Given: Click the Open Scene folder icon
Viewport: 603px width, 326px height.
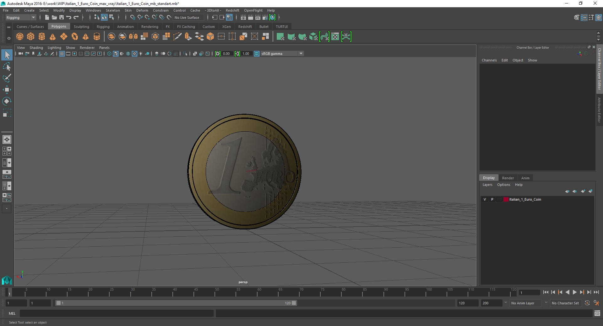Looking at the screenshot, I should [54, 18].
